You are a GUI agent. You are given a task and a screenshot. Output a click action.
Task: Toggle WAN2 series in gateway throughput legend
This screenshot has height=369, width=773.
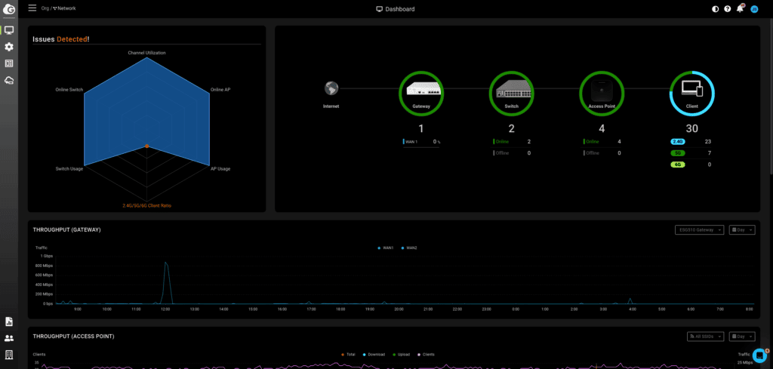[409, 248]
